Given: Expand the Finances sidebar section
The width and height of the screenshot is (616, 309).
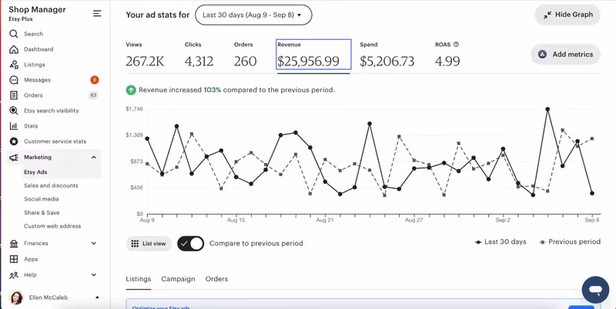Looking at the screenshot, I should (94, 244).
